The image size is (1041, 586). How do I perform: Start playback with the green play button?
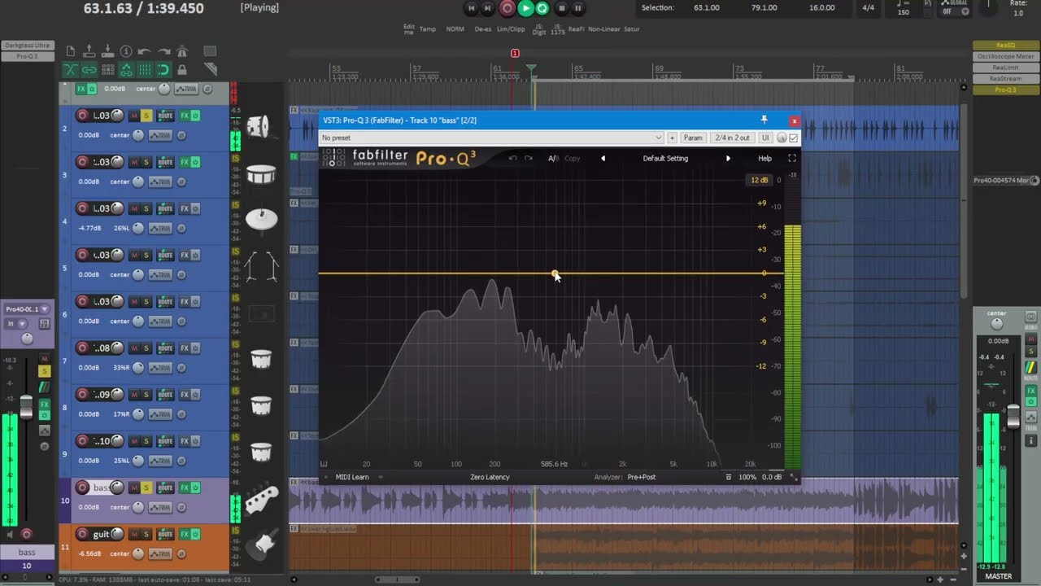(525, 8)
